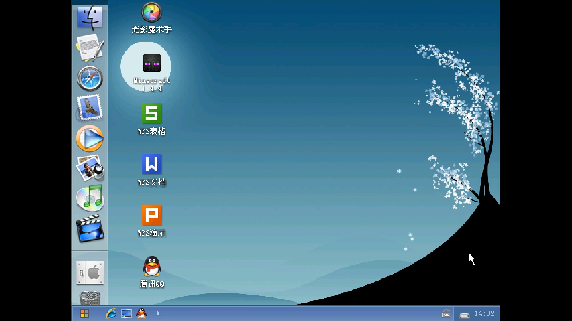572x321 pixels.
Task: Open the keyboard input method tray icon
Action: (447, 314)
